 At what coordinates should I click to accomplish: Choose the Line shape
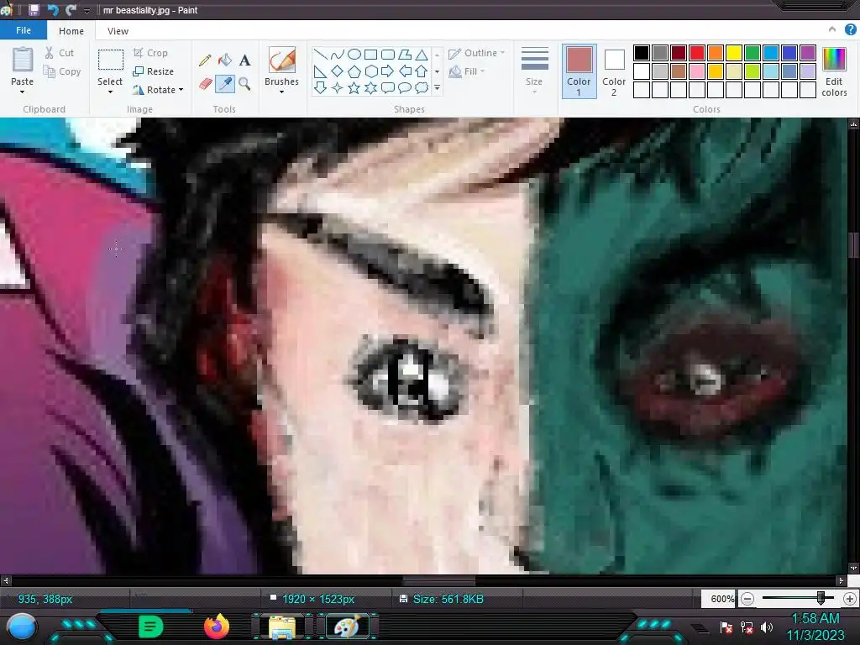pos(321,54)
